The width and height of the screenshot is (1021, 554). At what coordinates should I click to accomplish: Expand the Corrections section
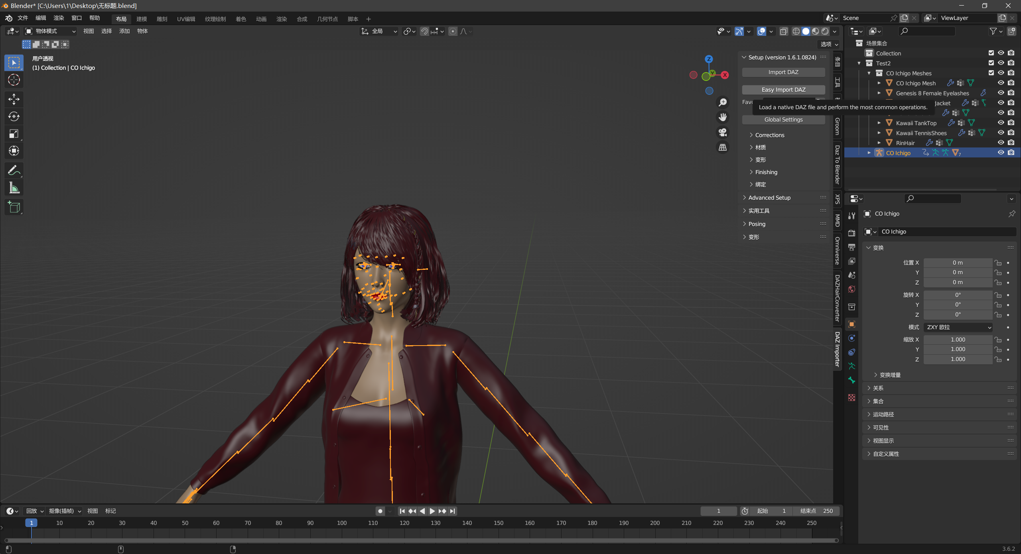tap(769, 135)
